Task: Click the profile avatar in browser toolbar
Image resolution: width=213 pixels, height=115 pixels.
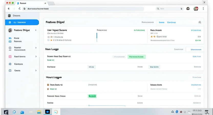Action: pyautogui.click(x=196, y=9)
